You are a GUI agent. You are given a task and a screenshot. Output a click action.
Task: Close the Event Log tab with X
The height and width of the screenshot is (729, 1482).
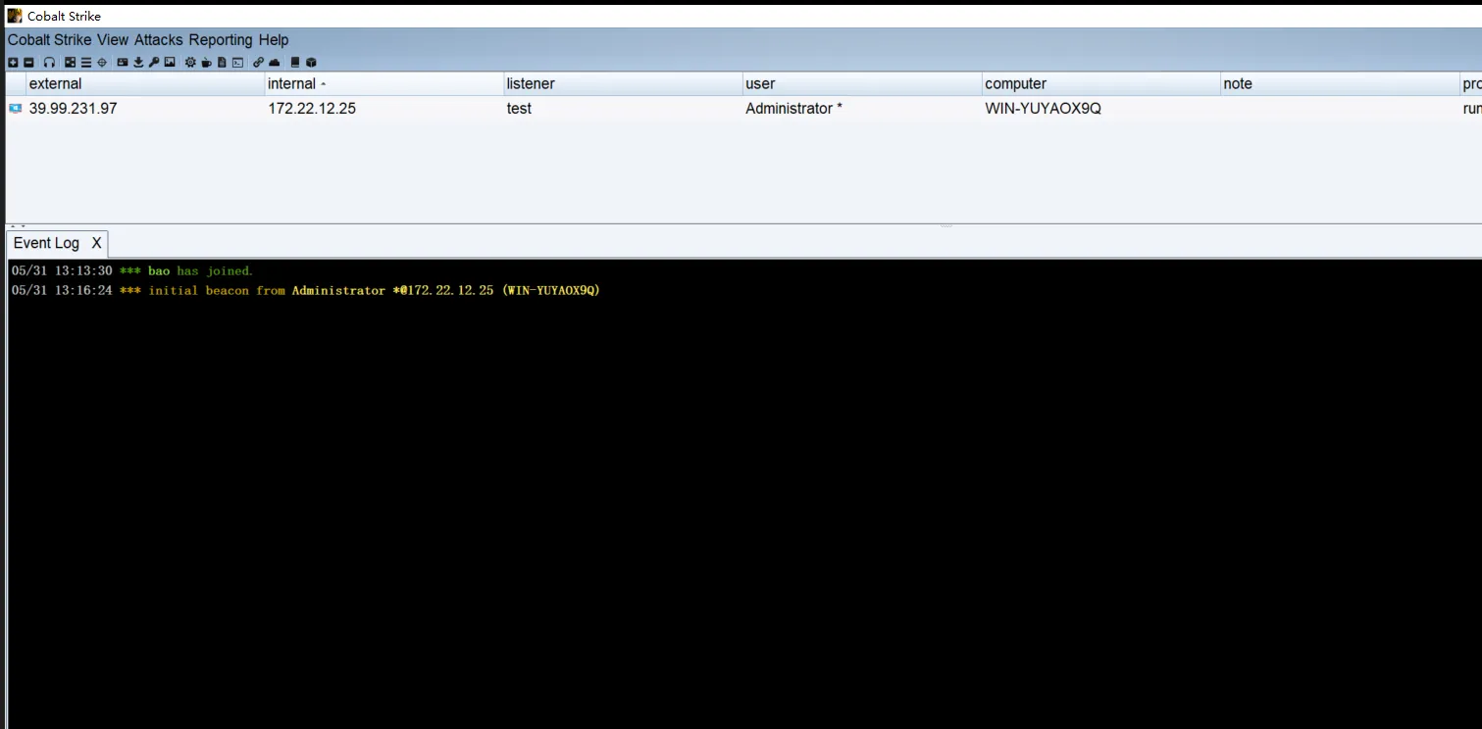(96, 243)
